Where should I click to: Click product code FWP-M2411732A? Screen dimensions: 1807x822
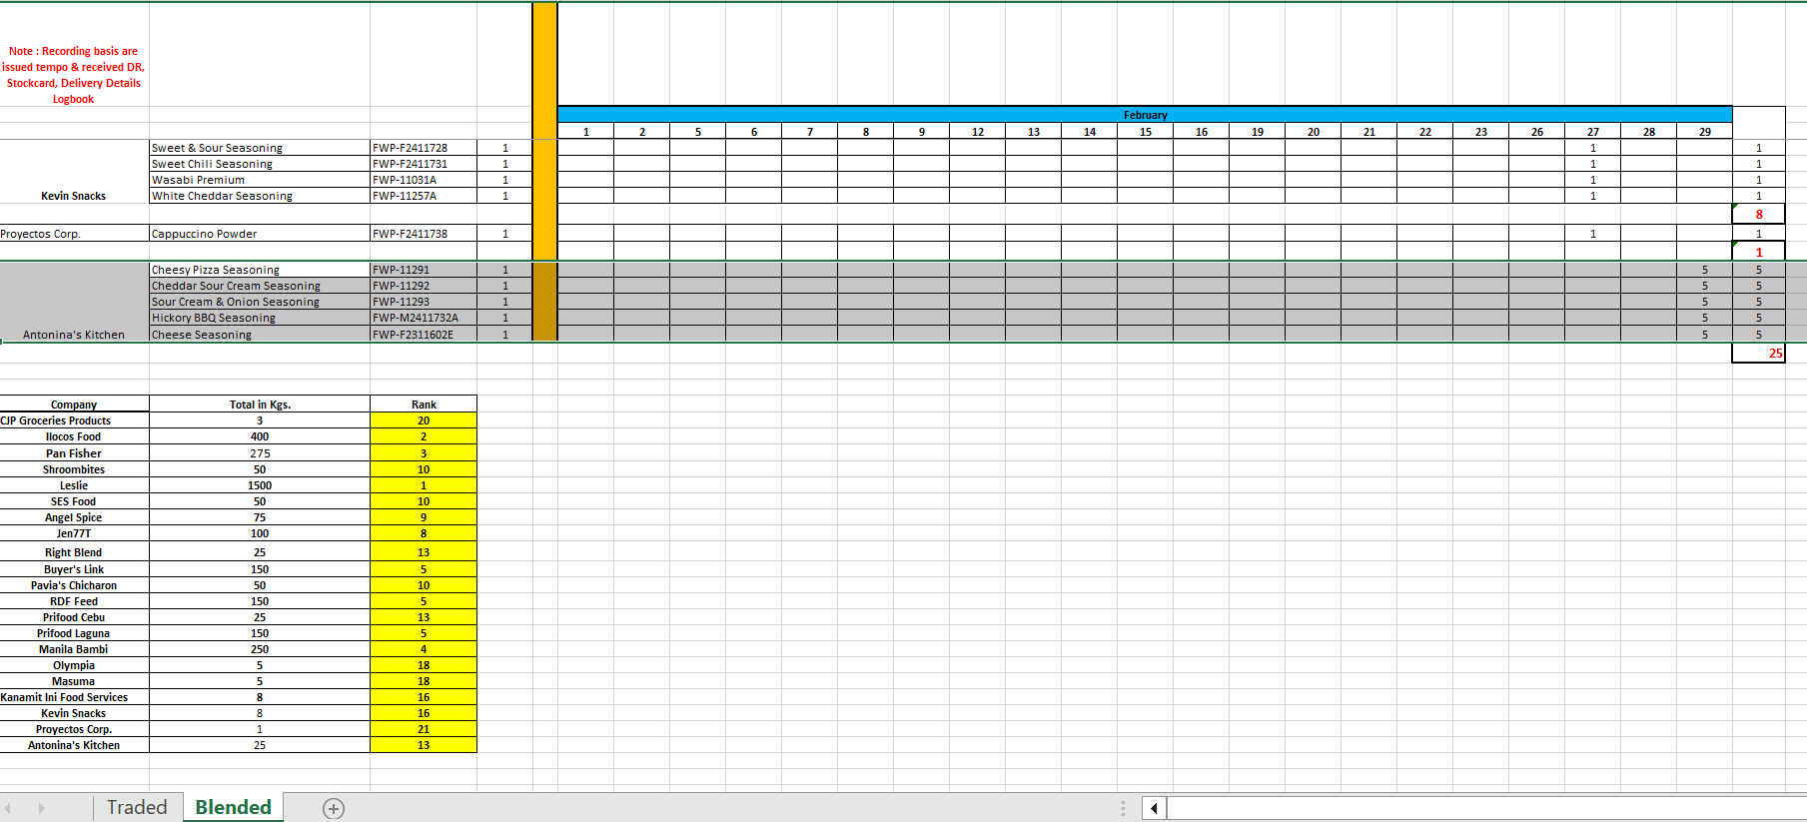click(424, 318)
